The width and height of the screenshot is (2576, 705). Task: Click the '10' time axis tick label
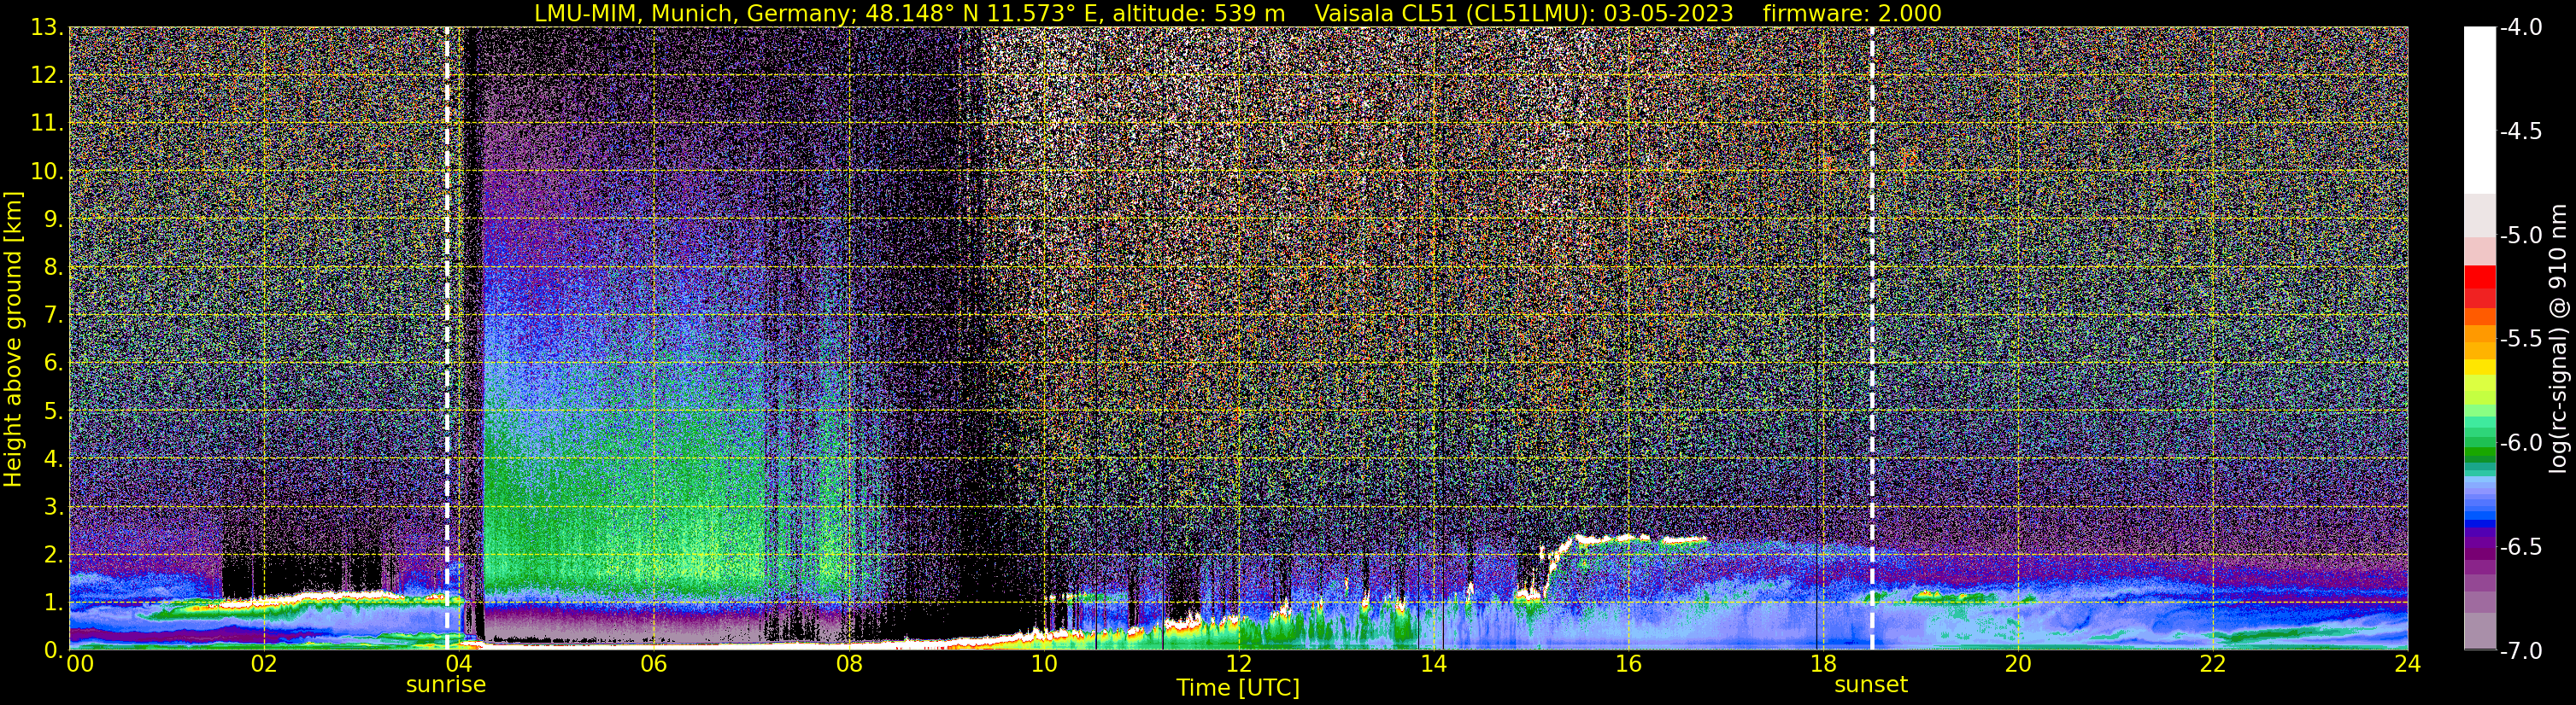(1043, 664)
